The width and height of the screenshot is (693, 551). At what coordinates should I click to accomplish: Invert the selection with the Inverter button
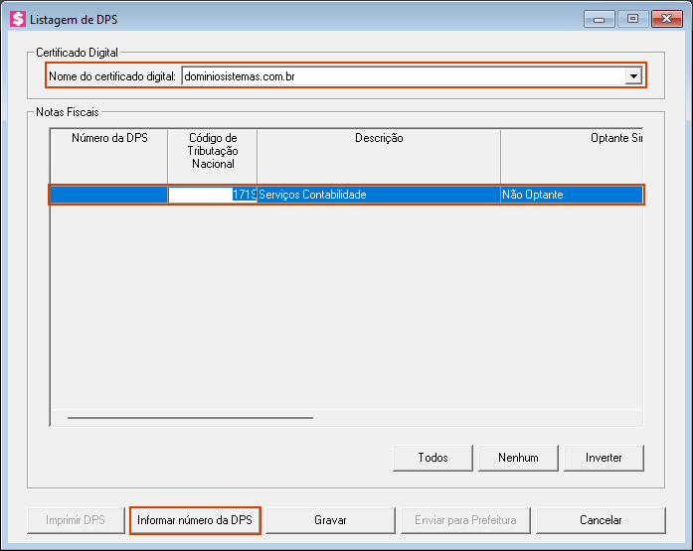[x=604, y=458]
